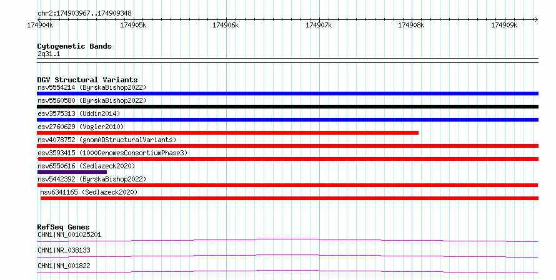This screenshot has width=556, height=280.
Task: Click the ruler's right arrowhead
Action: click(536, 20)
